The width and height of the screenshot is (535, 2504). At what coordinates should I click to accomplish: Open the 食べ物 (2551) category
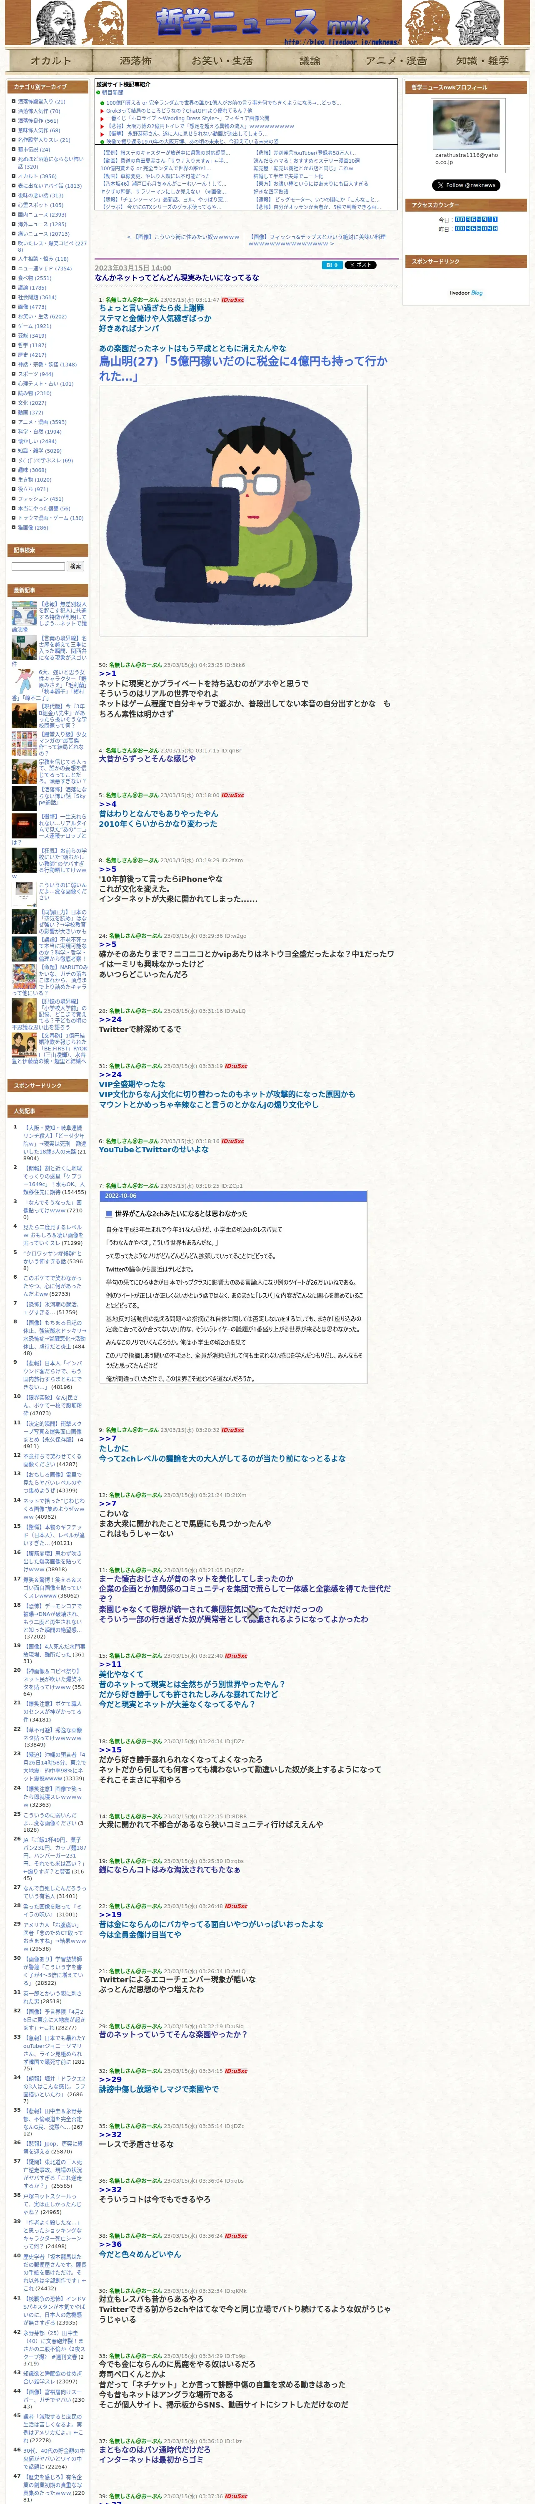coord(35,278)
